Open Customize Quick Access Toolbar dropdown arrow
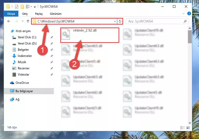 click(x=35, y=7)
